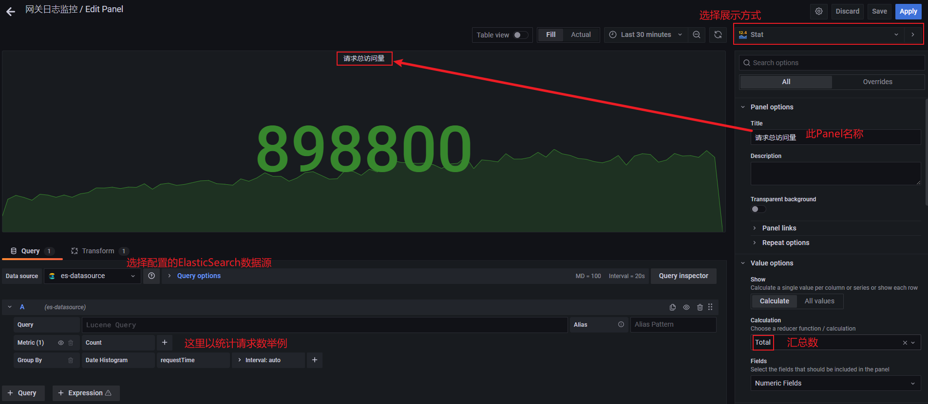
Task: Click the clock icon in time picker
Action: tap(613, 35)
